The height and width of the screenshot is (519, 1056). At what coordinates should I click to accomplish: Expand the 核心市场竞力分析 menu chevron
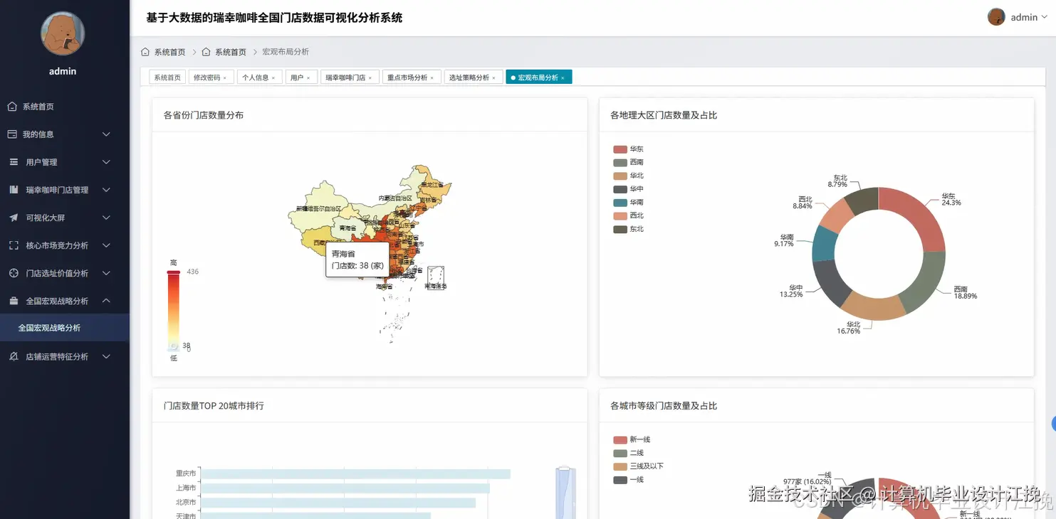tap(106, 245)
